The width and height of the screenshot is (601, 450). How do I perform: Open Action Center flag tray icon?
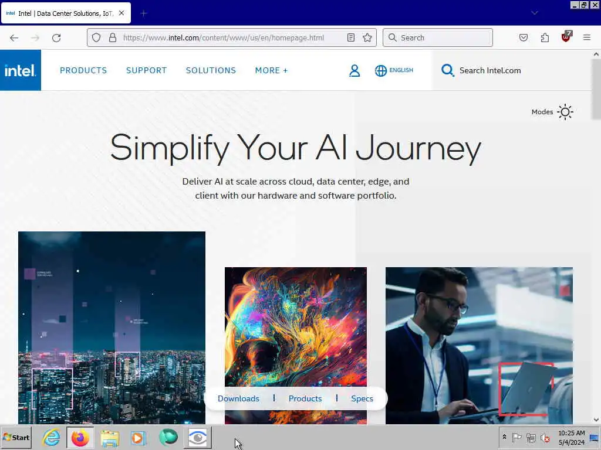[516, 437]
